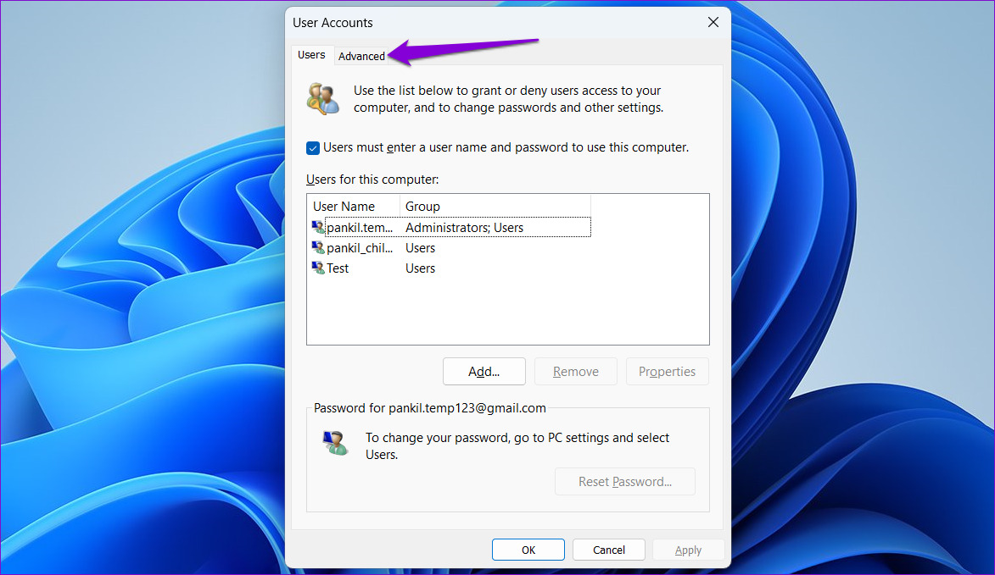Select the Test row's Users group cell

coord(420,268)
